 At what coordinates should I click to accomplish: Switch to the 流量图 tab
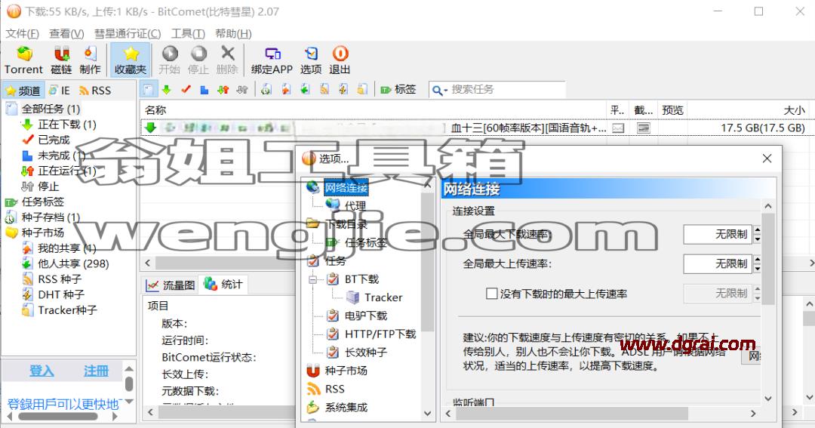point(171,285)
